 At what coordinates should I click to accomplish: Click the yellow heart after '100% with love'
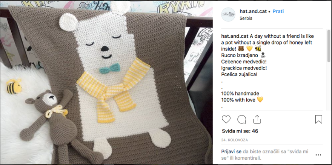pyautogui.click(x=260, y=99)
